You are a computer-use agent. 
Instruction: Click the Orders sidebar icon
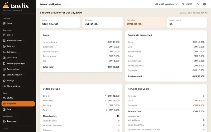[x=4, y=35]
